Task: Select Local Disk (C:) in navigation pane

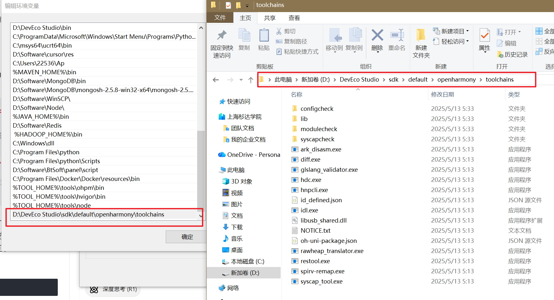Action: pyautogui.click(x=243, y=261)
